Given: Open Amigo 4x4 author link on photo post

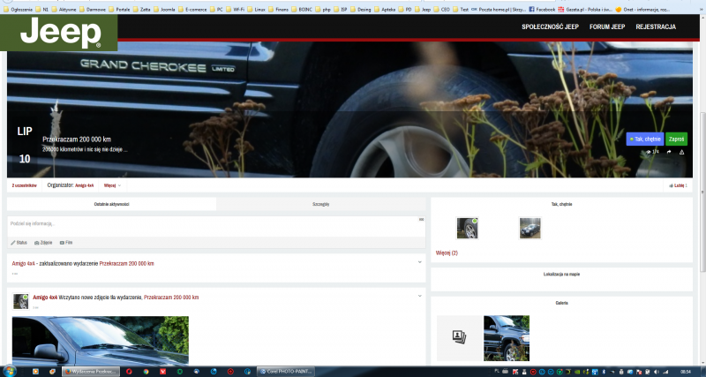Looking at the screenshot, I should (x=45, y=298).
